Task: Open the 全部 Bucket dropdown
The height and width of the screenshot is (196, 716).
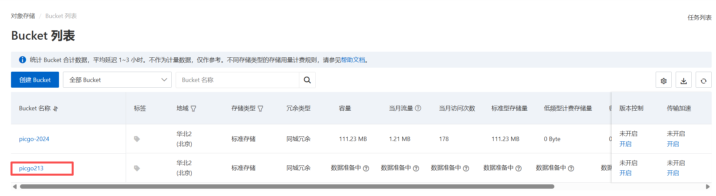Action: 117,80
